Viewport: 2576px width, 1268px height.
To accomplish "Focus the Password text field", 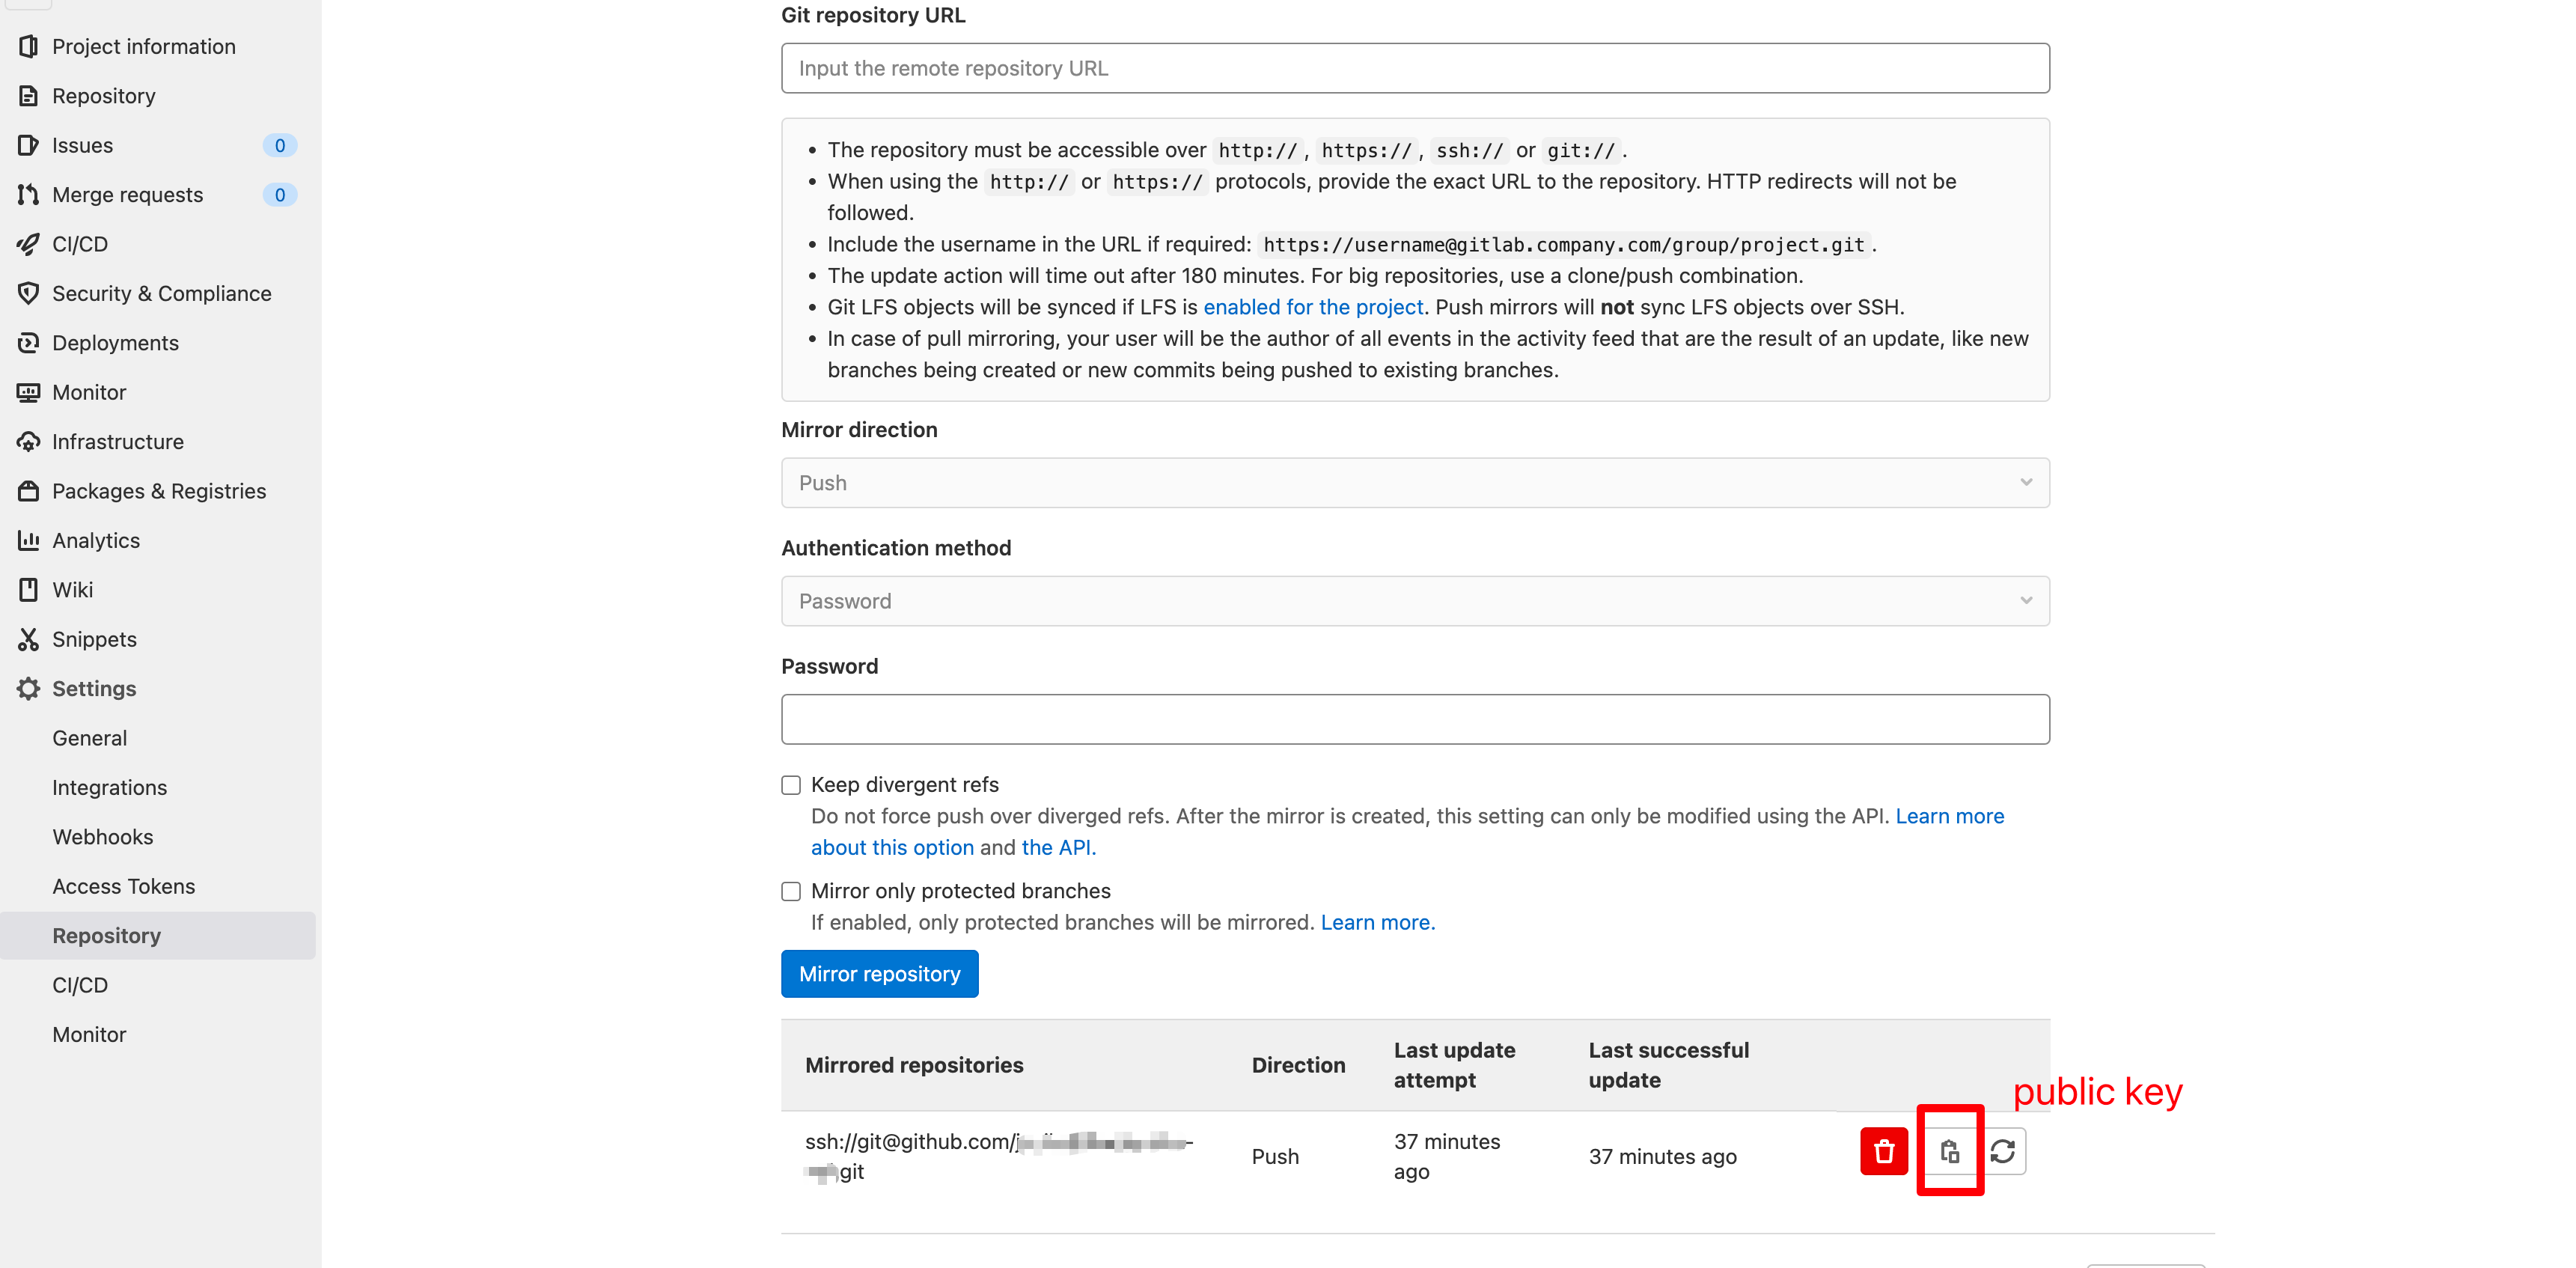I will (x=1414, y=719).
